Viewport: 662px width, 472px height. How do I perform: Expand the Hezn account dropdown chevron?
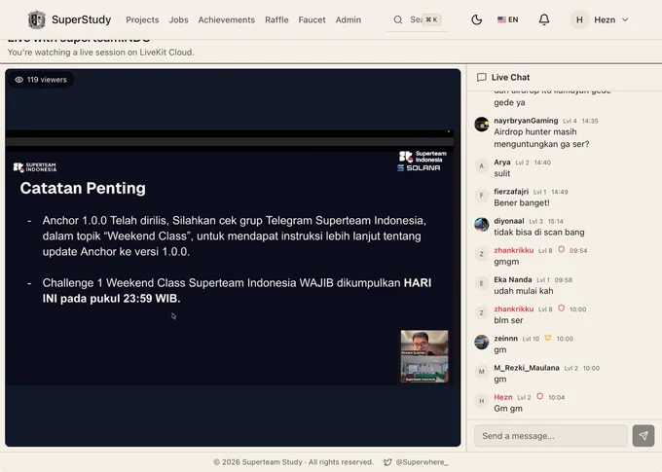tap(625, 19)
